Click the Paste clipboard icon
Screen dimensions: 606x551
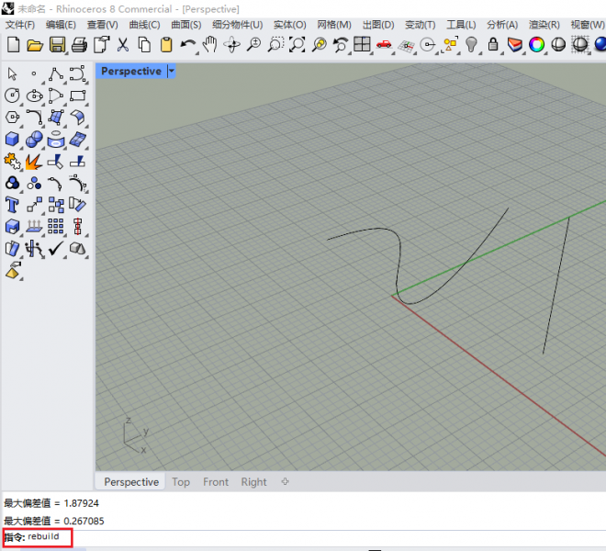pyautogui.click(x=166, y=45)
